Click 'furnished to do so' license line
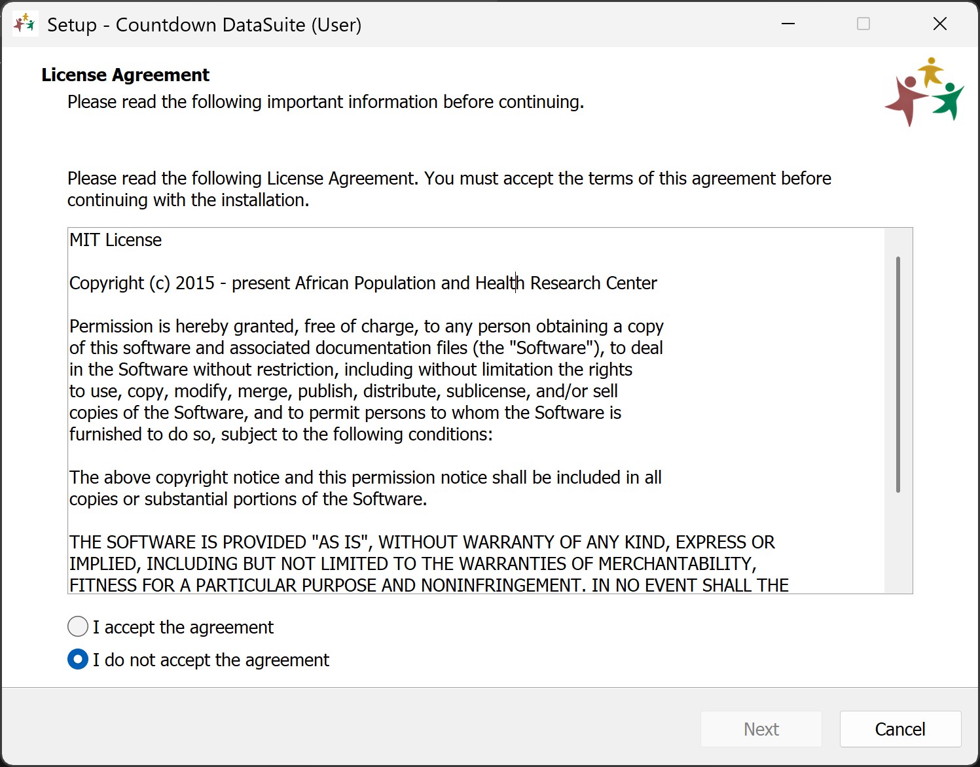 tap(281, 435)
